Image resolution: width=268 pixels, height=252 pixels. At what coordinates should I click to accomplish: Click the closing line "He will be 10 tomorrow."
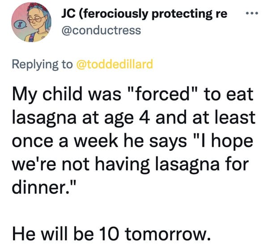pos(111,234)
